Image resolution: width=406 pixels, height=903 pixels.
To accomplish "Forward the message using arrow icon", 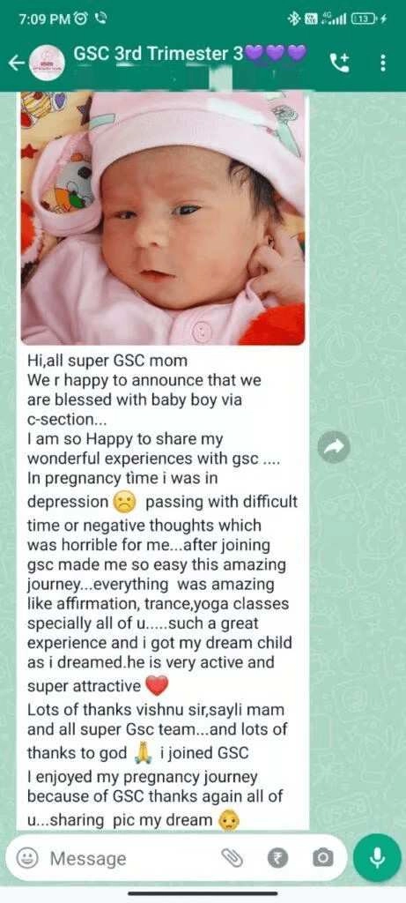I will point(334,447).
